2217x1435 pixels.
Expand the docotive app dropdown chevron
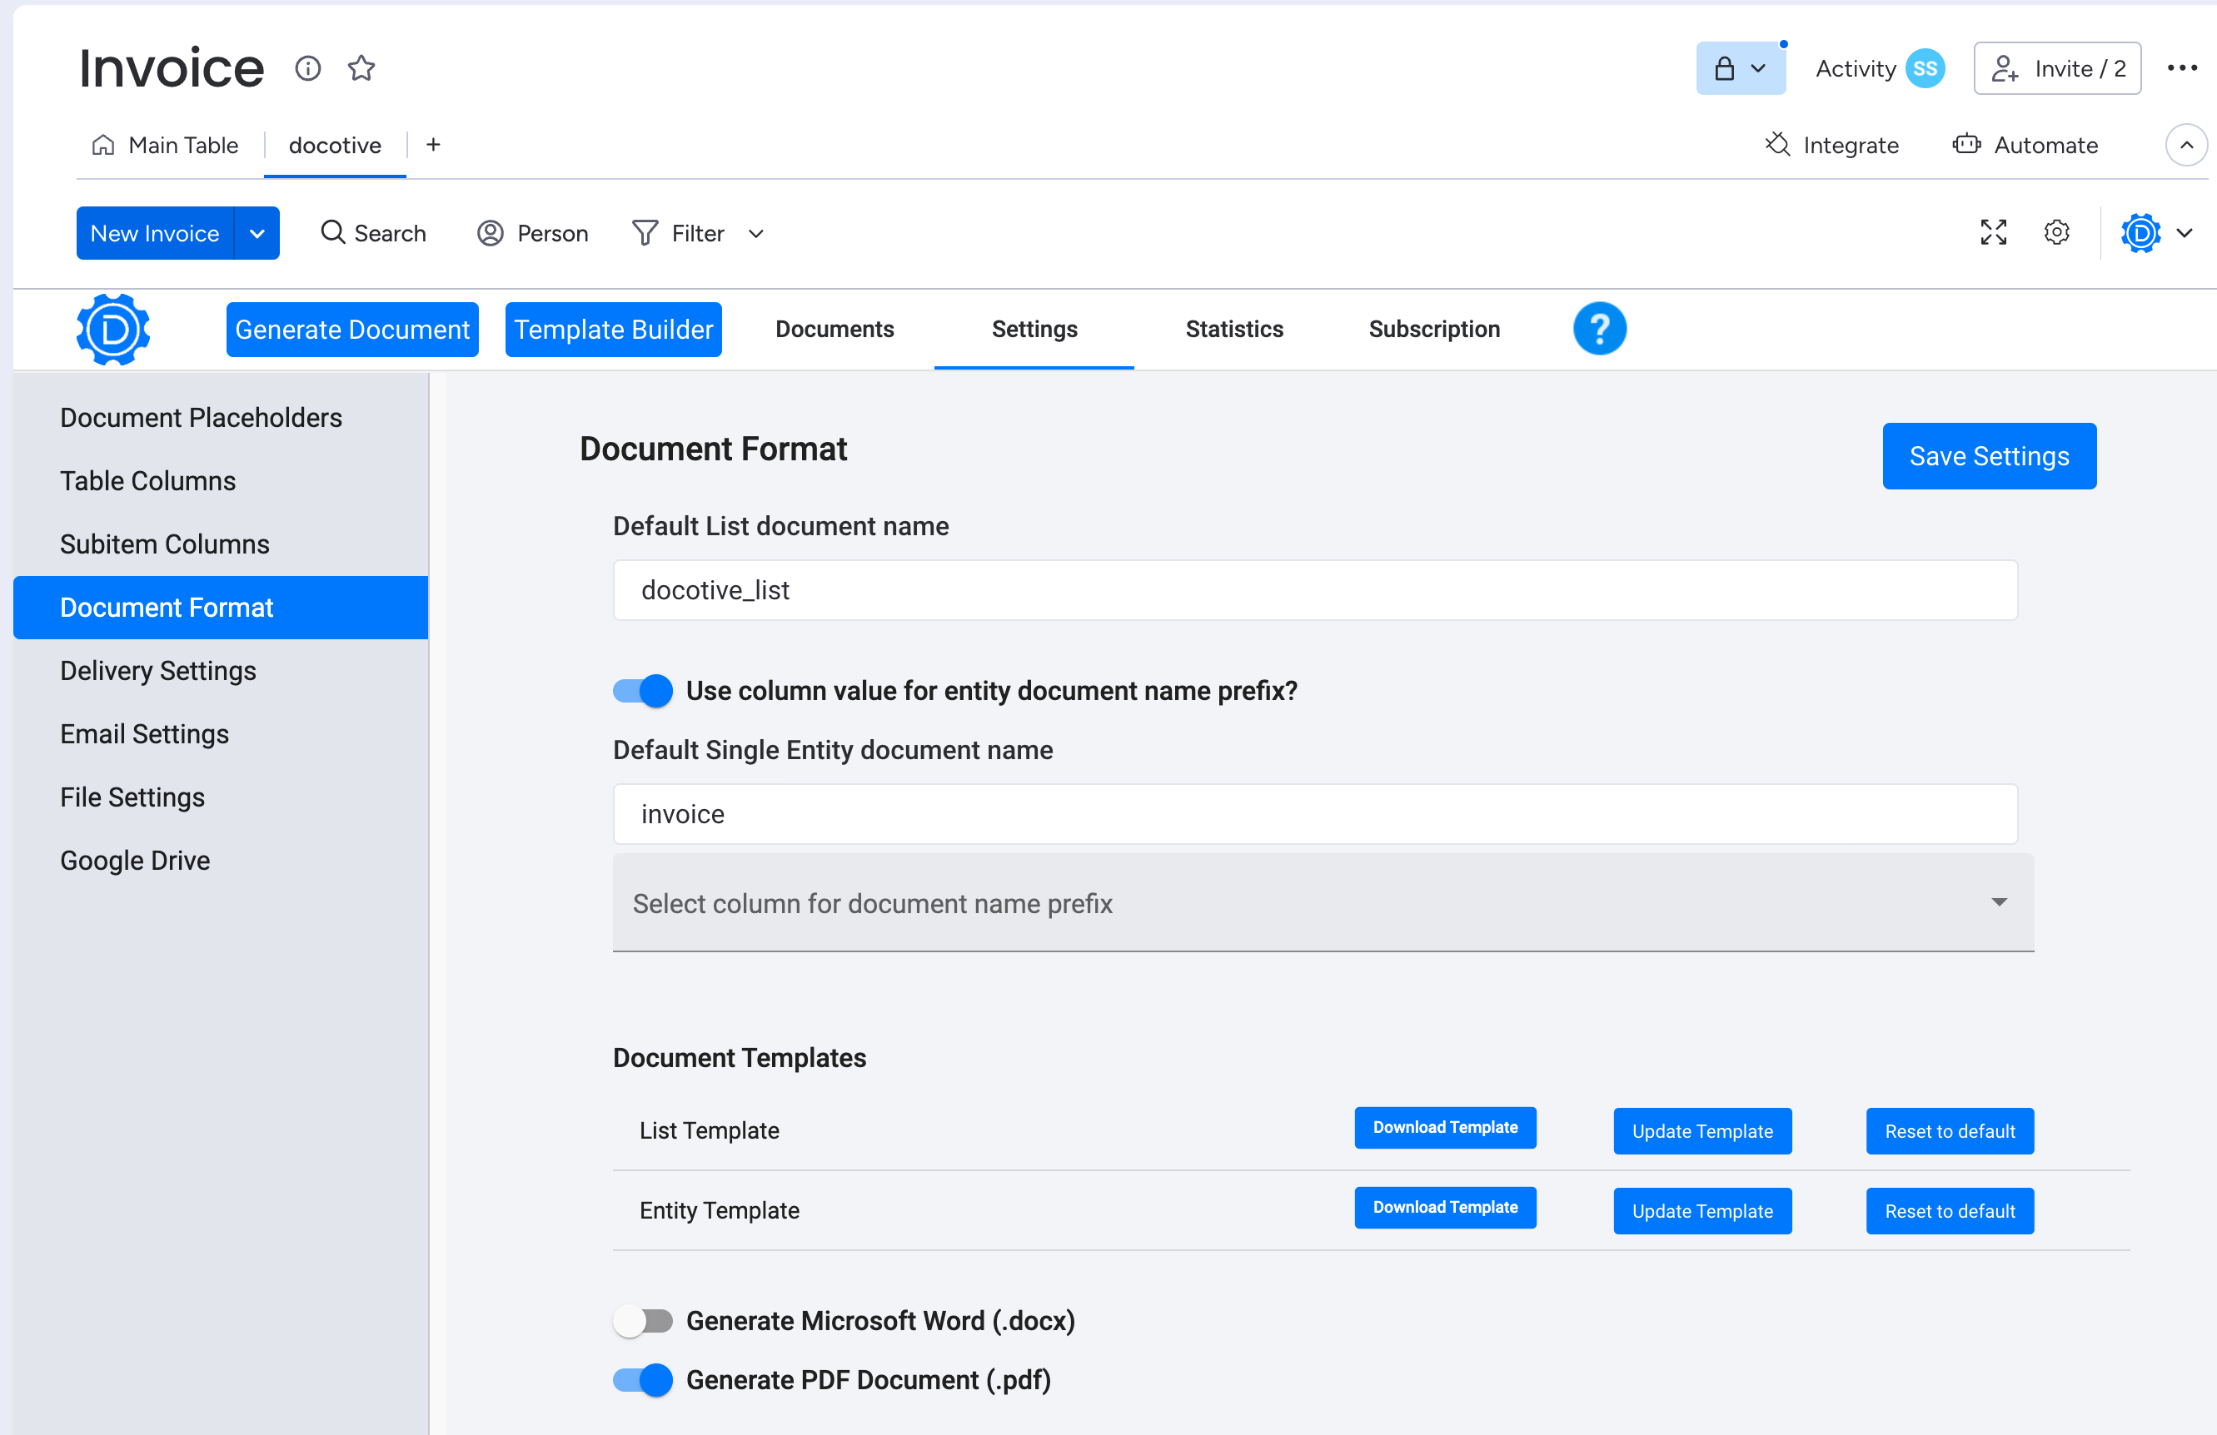pyautogui.click(x=2185, y=233)
